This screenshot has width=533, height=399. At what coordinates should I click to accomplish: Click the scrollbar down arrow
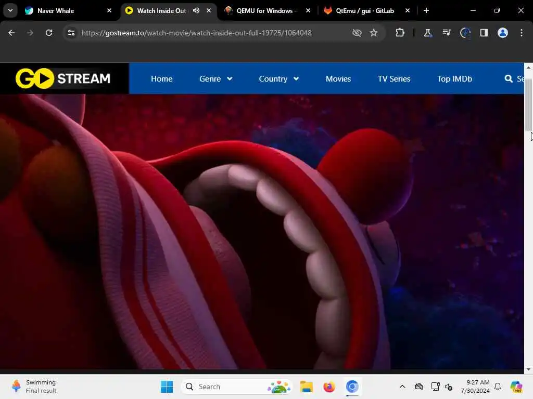(528, 369)
